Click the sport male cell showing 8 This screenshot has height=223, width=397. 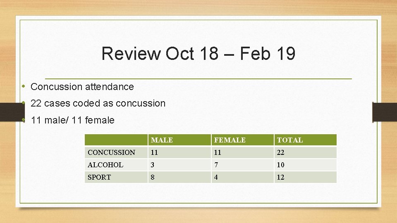click(179, 177)
